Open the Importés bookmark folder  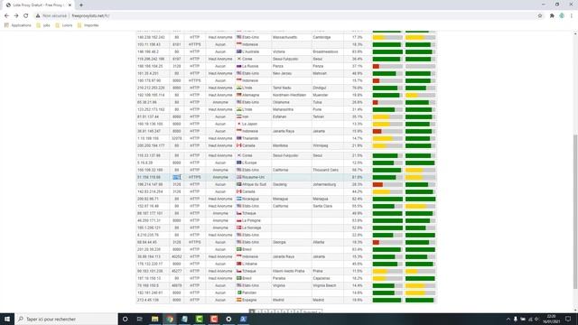[89, 25]
